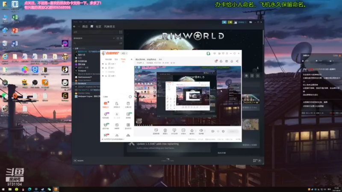Collapse the 全部 category in Steam game list
The image size is (342, 192).
pos(74,49)
